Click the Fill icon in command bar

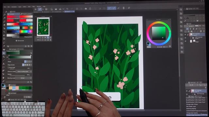click(x=86, y=9)
